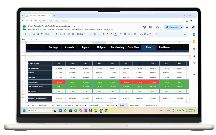Viewport: 216px width, 135px height.
Task: Open the borders tool
Action: (125, 34)
